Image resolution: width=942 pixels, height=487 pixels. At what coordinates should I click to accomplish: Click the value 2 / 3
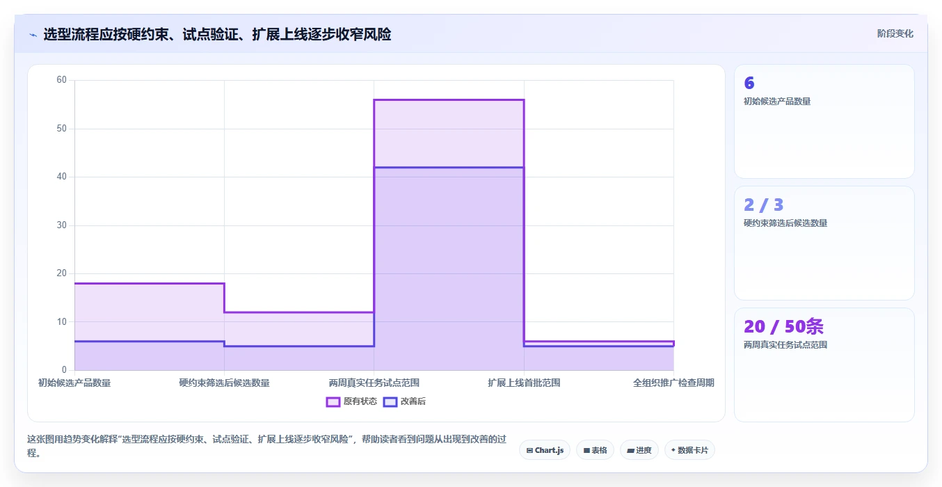click(x=764, y=205)
